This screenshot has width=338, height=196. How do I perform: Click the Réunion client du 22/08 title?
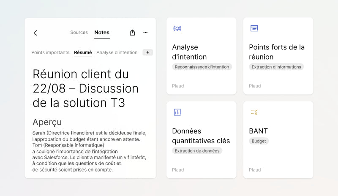pyautogui.click(x=85, y=88)
